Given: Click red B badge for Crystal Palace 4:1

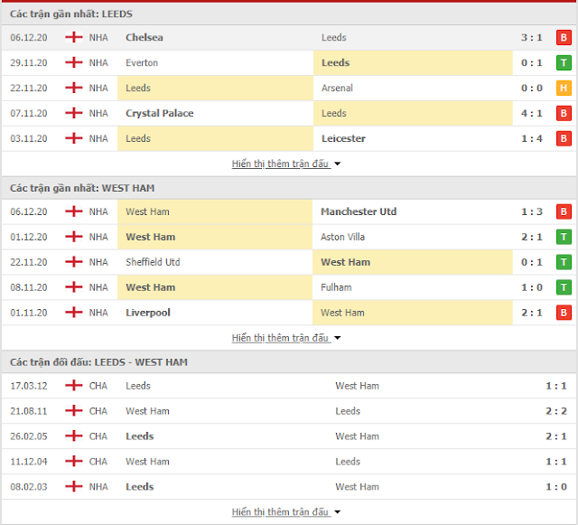Looking at the screenshot, I should (564, 113).
